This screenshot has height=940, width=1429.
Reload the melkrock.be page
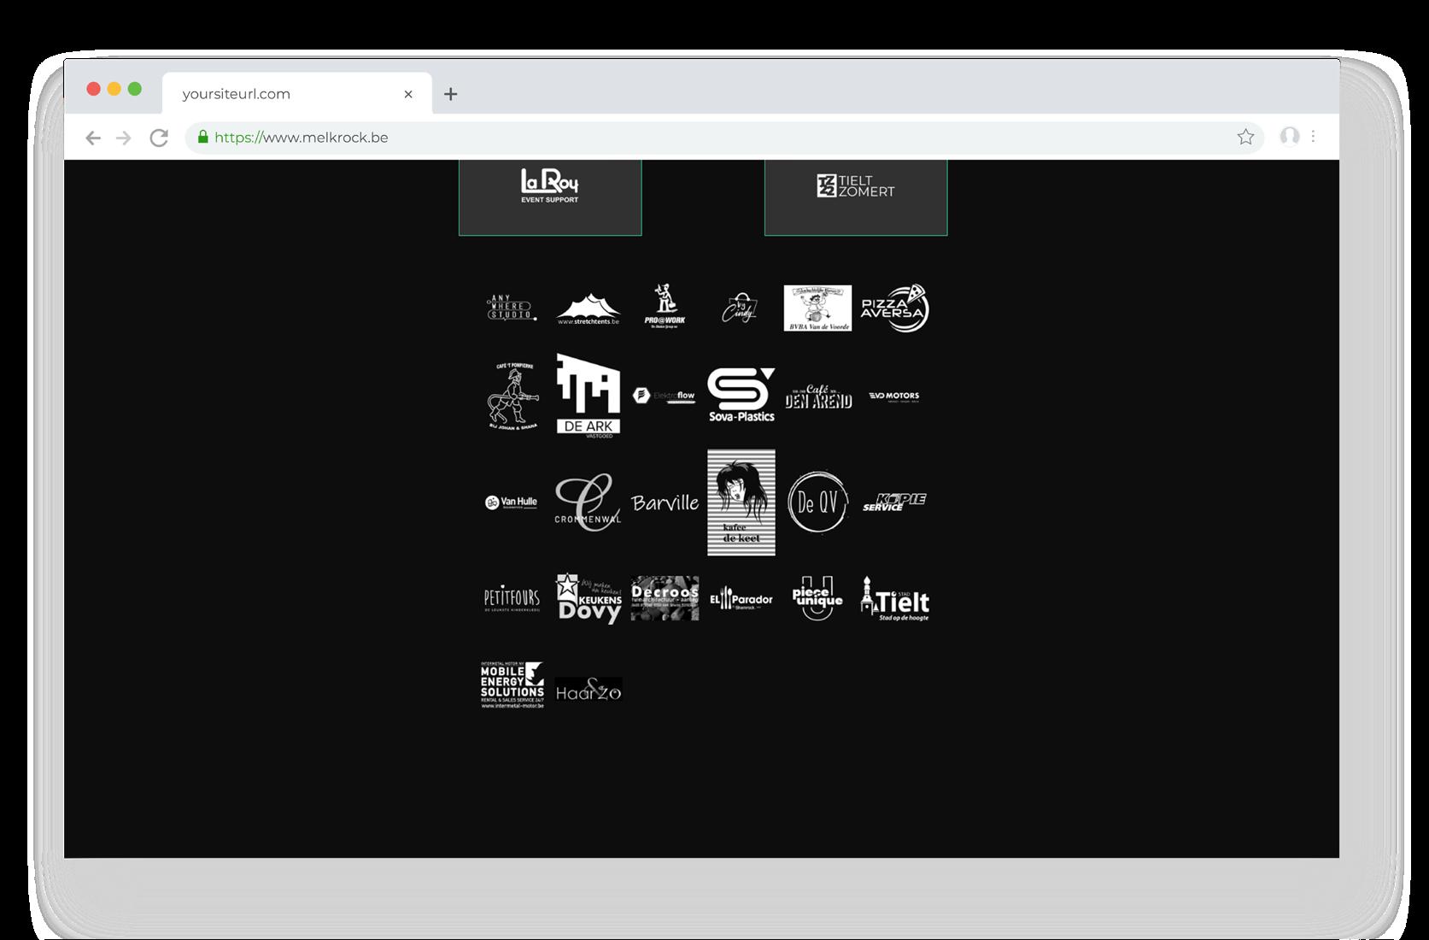[x=159, y=138]
